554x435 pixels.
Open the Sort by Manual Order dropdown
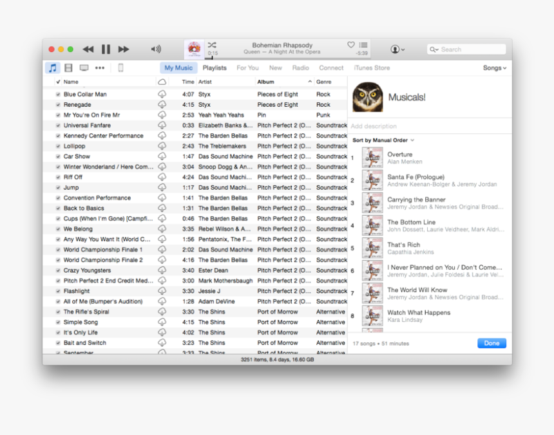click(x=381, y=139)
